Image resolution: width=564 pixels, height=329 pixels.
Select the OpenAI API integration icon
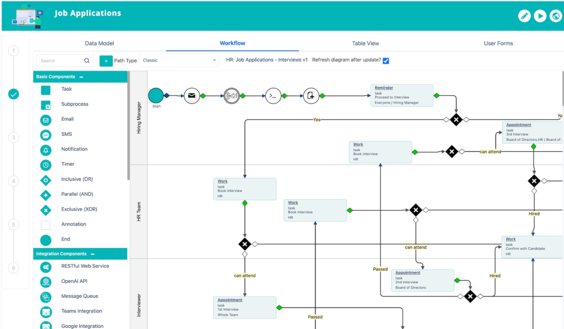(47, 281)
